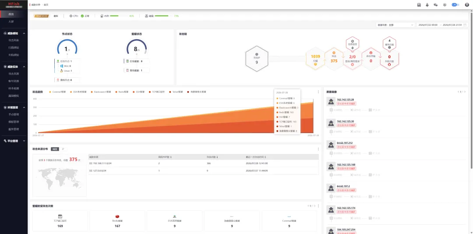The height and width of the screenshot is (234, 473).
Task: Click the offline honeypot icon next to count 1
Action: pos(127,70)
